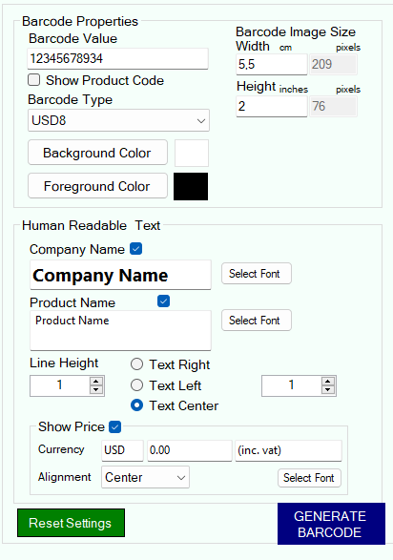Screen dimensions: 393x560
Task: Open the Barcode Type dropdown showing USD8
Action: [118, 120]
